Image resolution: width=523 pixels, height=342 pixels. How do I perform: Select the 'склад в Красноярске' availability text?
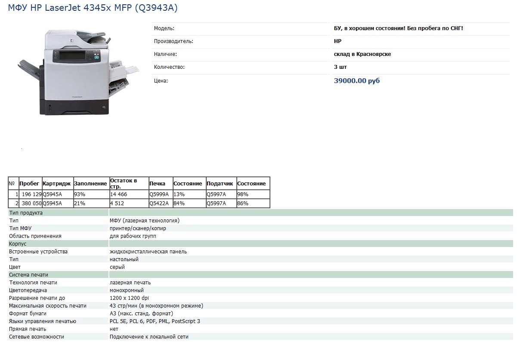(x=362, y=54)
